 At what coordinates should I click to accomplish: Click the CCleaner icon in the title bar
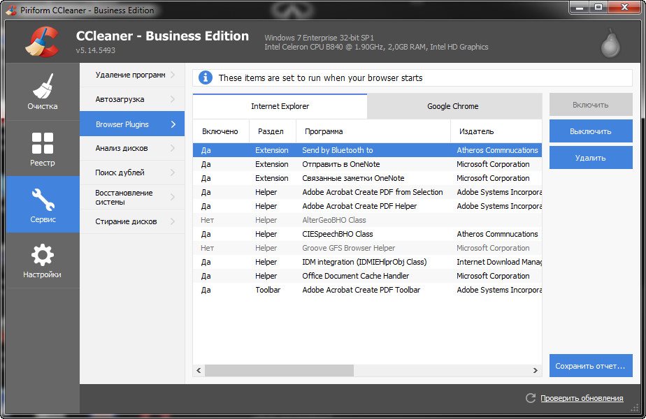[x=11, y=10]
